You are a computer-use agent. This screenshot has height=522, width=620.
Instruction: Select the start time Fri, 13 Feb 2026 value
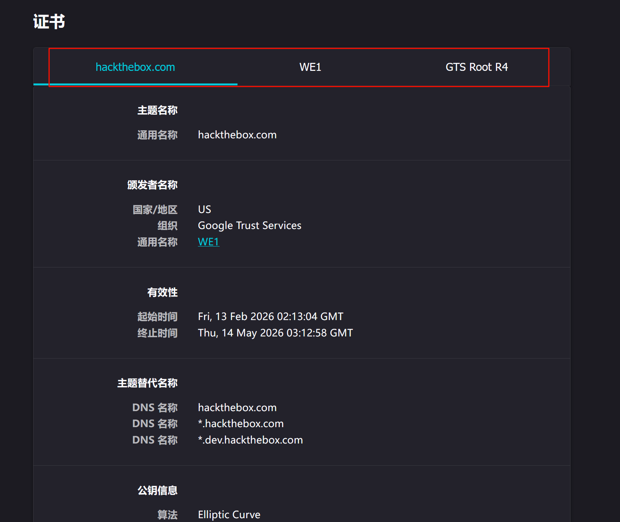pos(270,317)
